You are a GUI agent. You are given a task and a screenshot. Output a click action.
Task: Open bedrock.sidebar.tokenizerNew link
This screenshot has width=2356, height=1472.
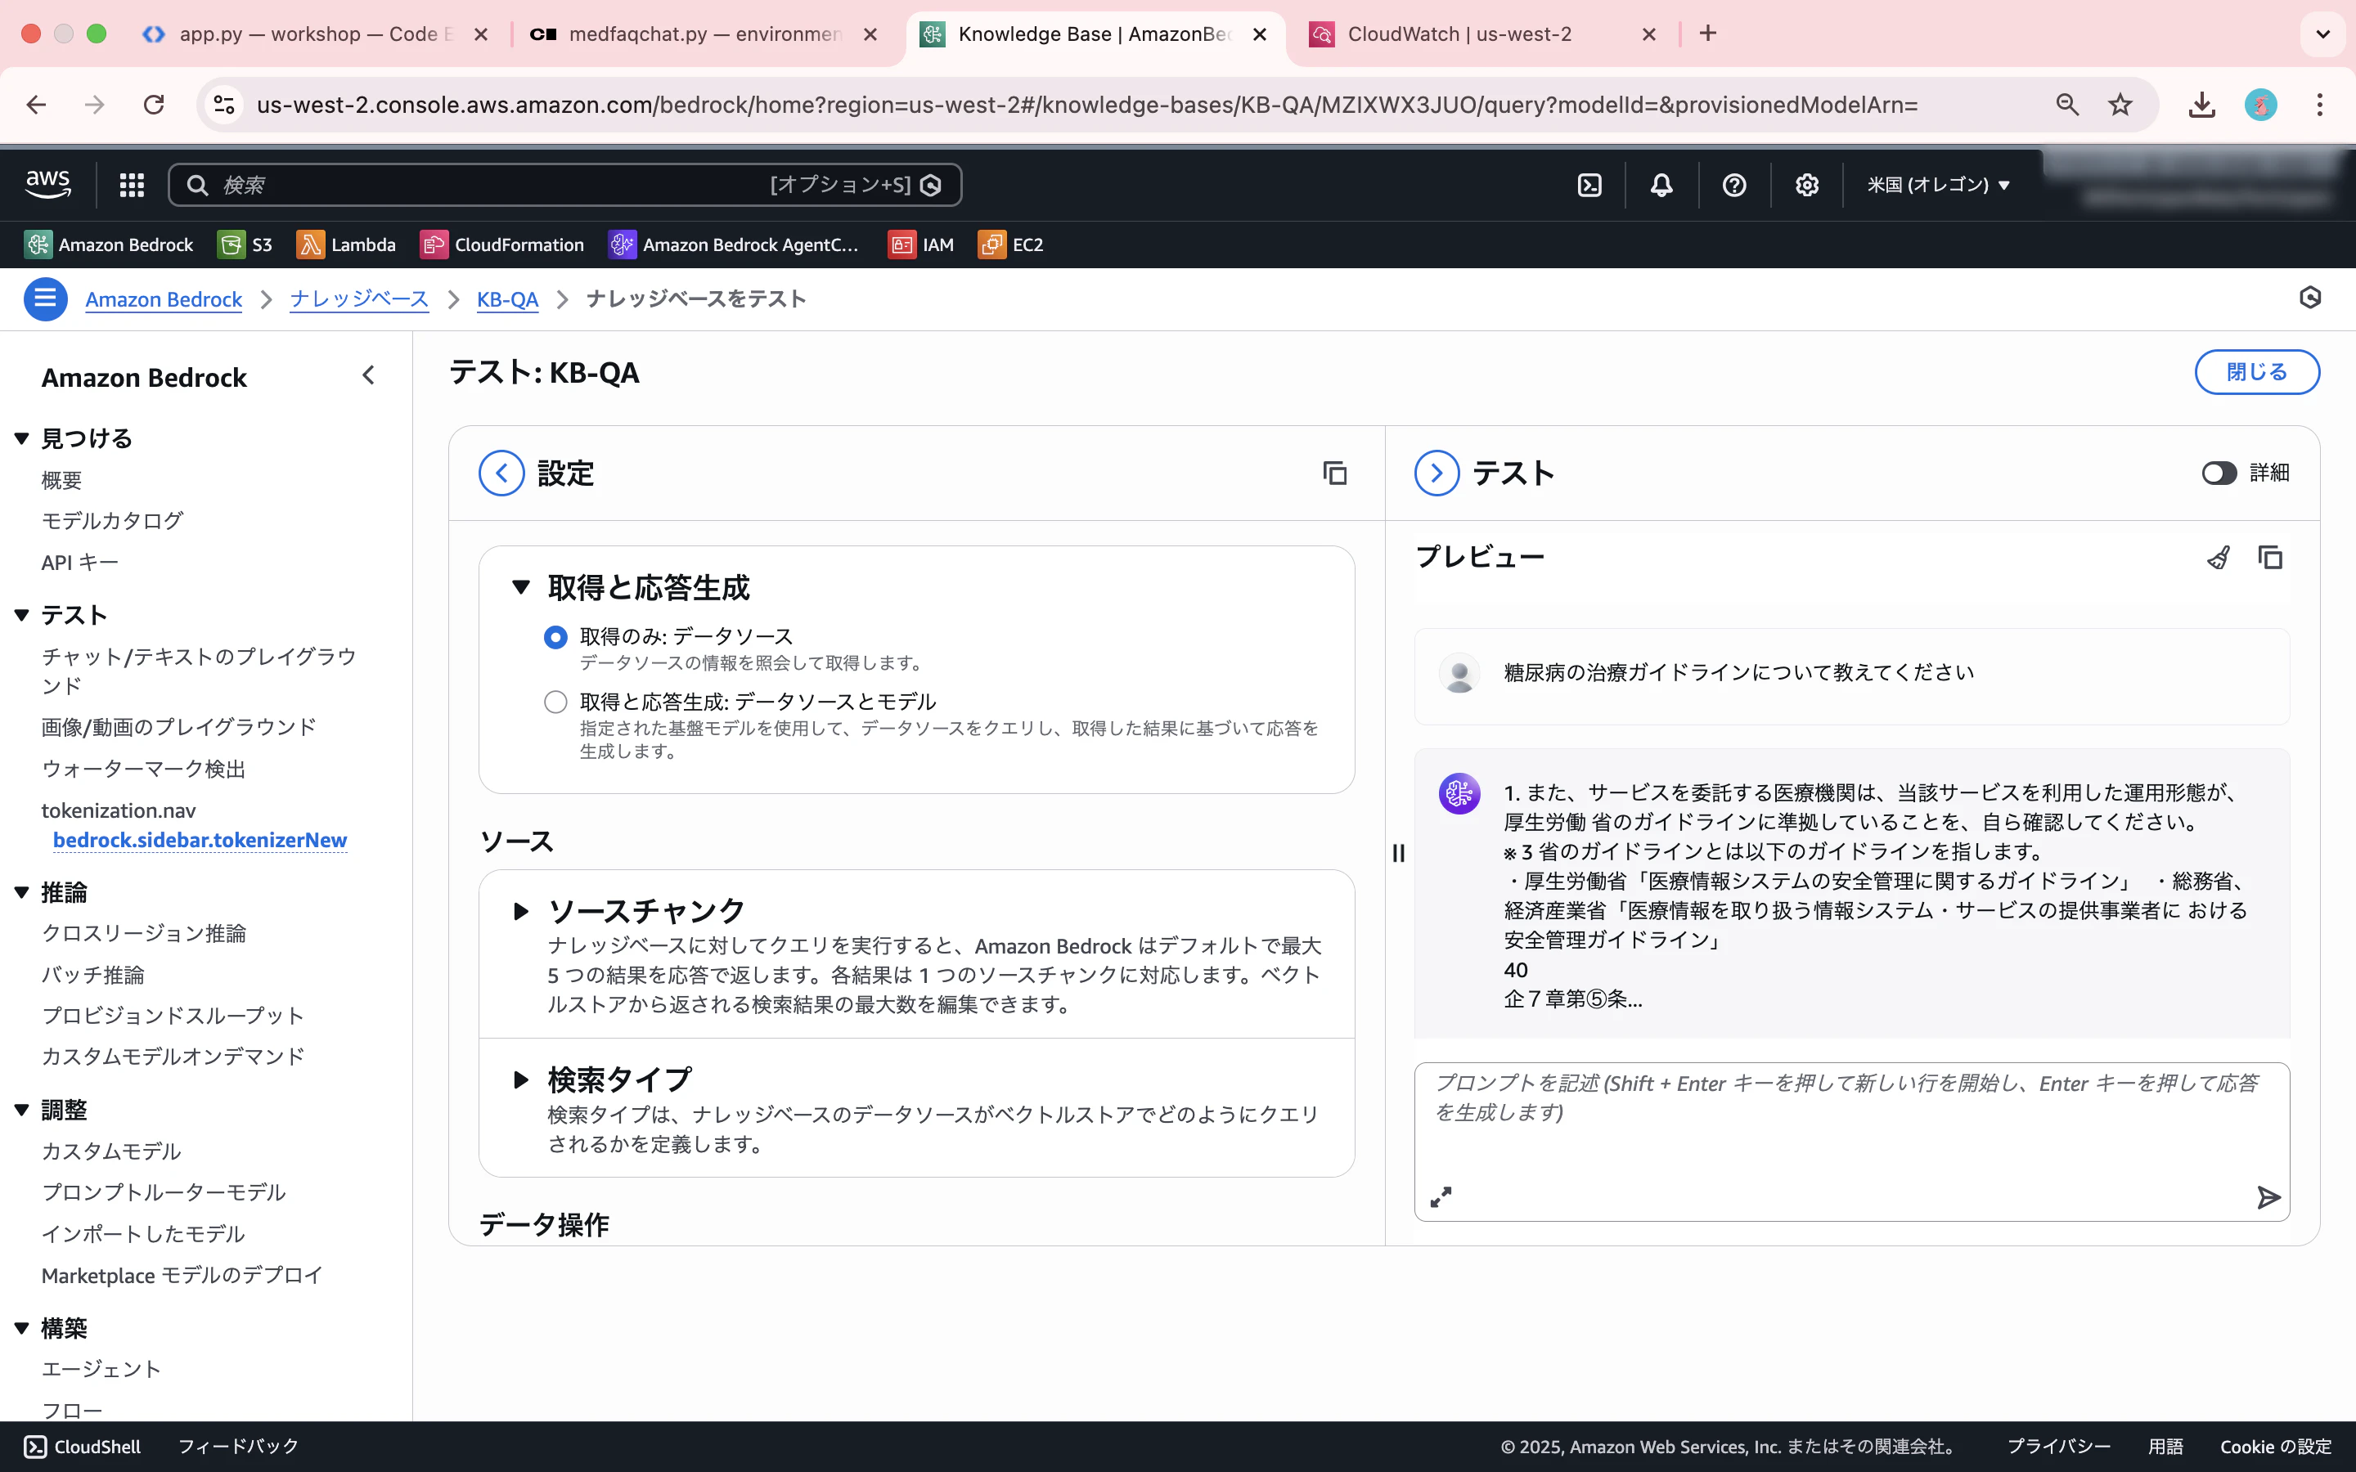(x=200, y=840)
